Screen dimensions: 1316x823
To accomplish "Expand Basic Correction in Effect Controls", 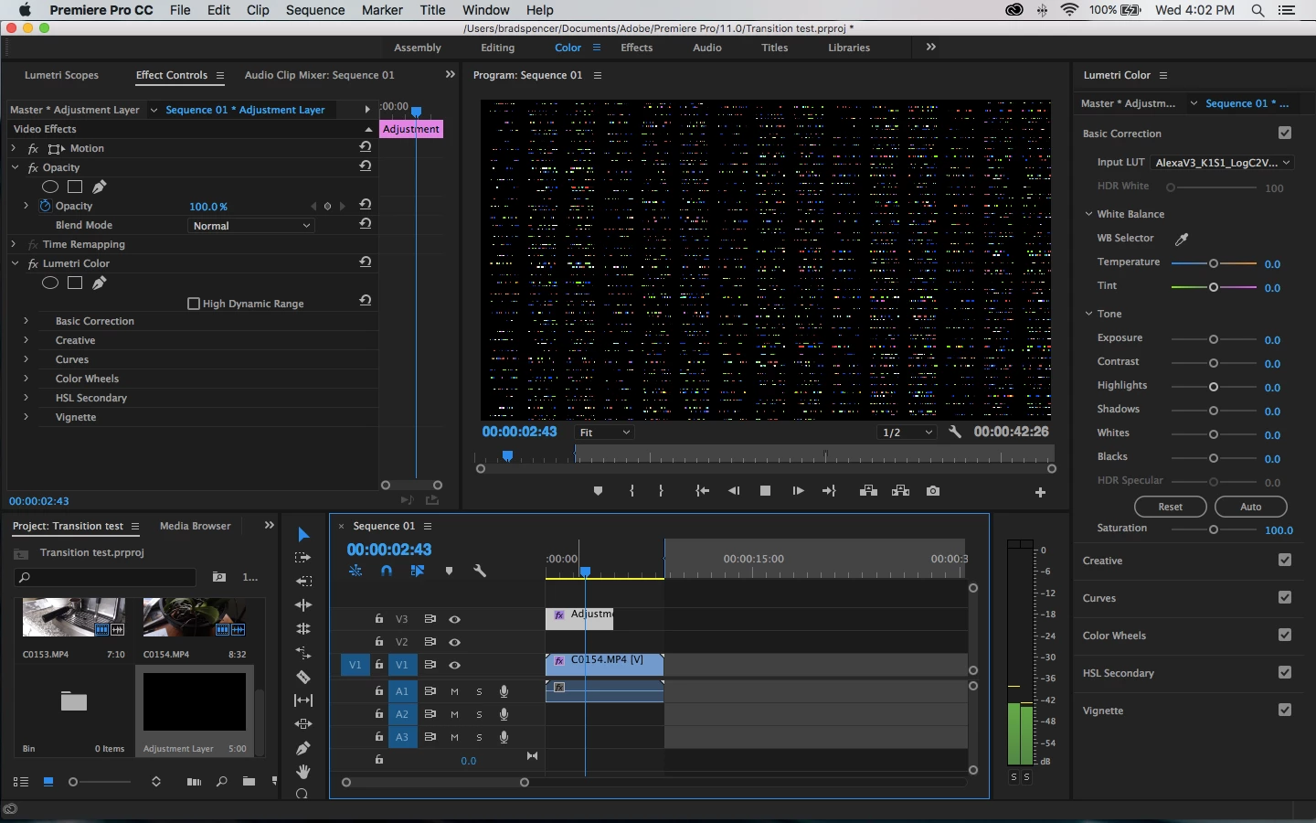I will click(26, 321).
